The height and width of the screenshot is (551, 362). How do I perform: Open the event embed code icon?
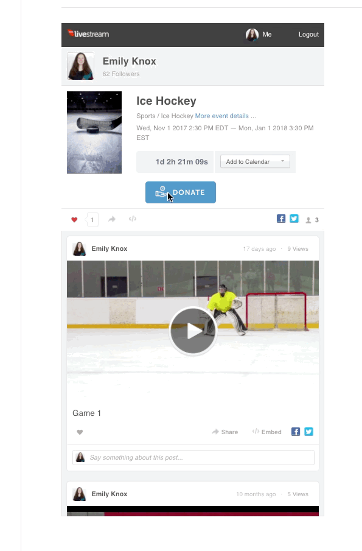pos(133,219)
